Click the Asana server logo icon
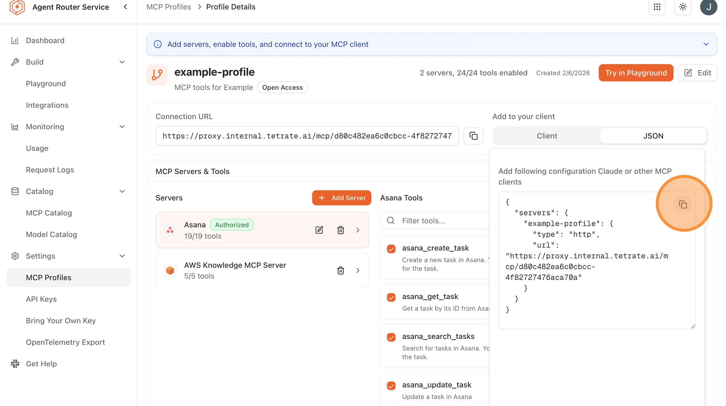Viewport: 726px width, 406px height. (x=170, y=230)
